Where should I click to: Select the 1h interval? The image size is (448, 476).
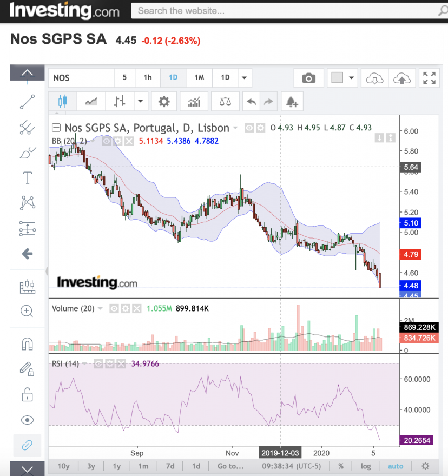point(148,78)
